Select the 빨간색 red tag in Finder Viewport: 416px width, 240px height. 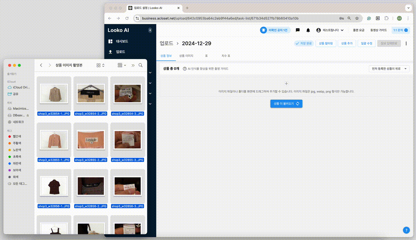[17, 136]
